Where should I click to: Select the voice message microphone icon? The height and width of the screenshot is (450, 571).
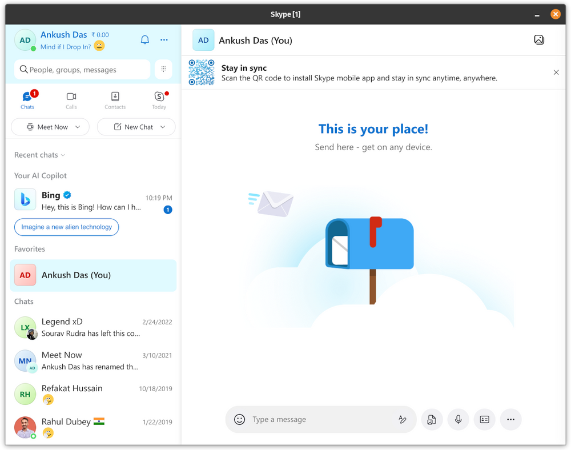458,419
